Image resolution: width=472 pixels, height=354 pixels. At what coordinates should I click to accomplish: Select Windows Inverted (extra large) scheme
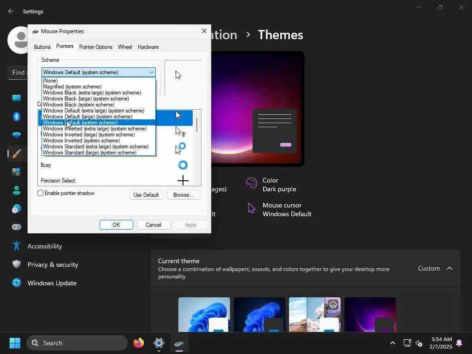pos(99,129)
